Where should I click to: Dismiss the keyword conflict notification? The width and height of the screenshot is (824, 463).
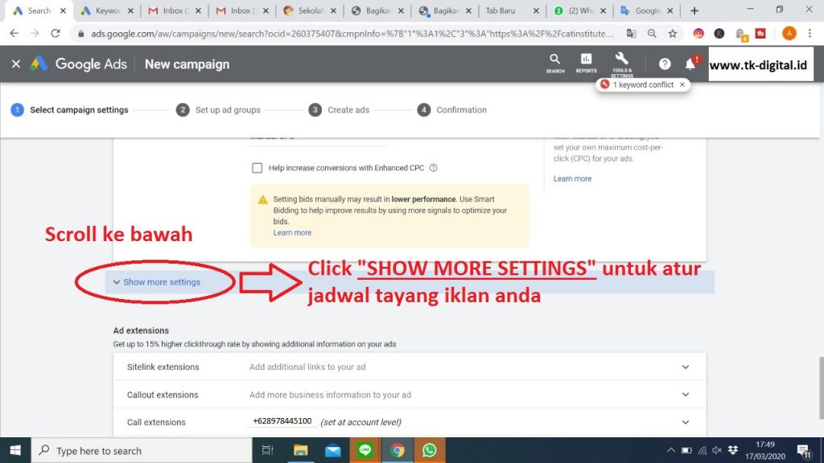click(682, 84)
